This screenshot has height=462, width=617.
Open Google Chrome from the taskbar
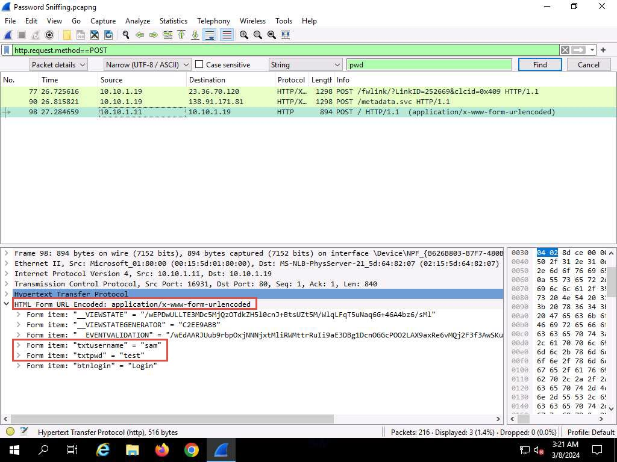[192, 449]
